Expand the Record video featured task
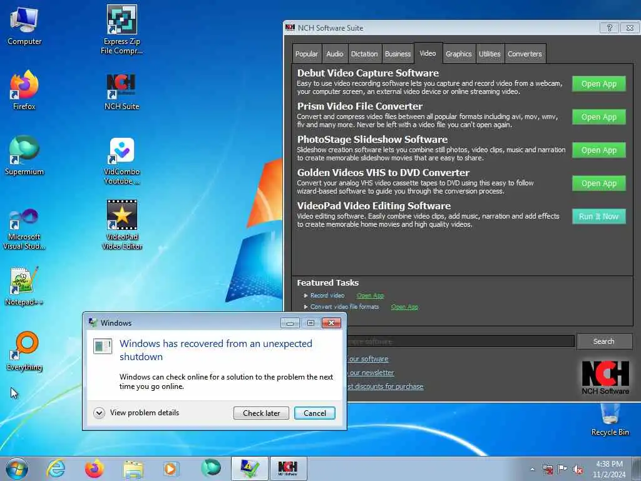Viewport: 641px width, 481px height. click(305, 296)
